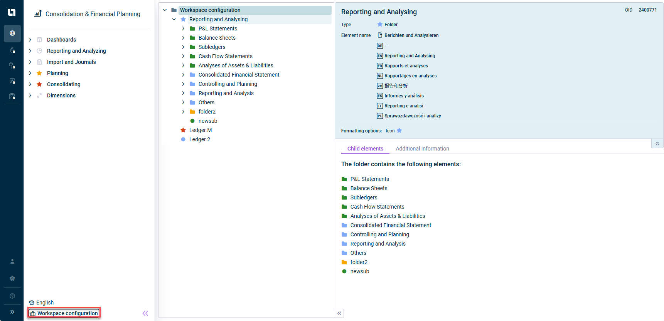Click the Sprawozdawczość i analizy translation text

tap(413, 116)
